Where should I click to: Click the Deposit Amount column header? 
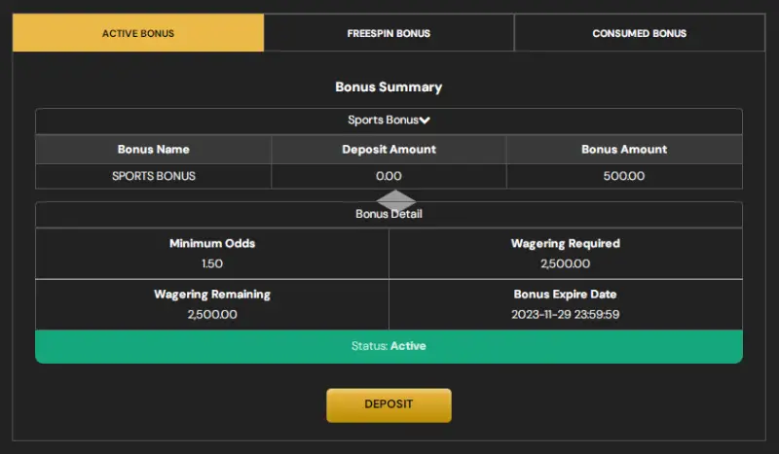pos(389,150)
